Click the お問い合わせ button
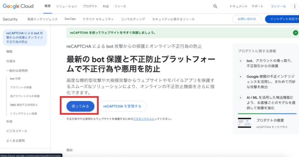299x157 pixels. point(247,19)
